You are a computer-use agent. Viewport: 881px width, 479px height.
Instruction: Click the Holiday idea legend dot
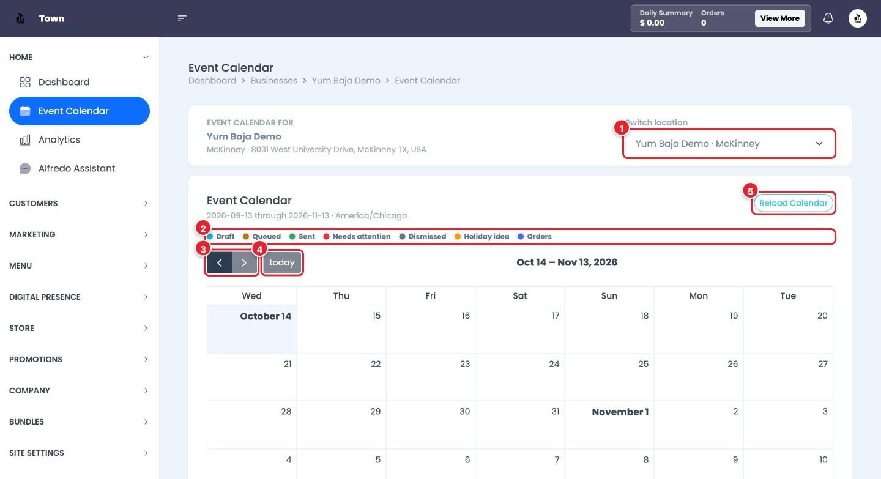point(458,236)
